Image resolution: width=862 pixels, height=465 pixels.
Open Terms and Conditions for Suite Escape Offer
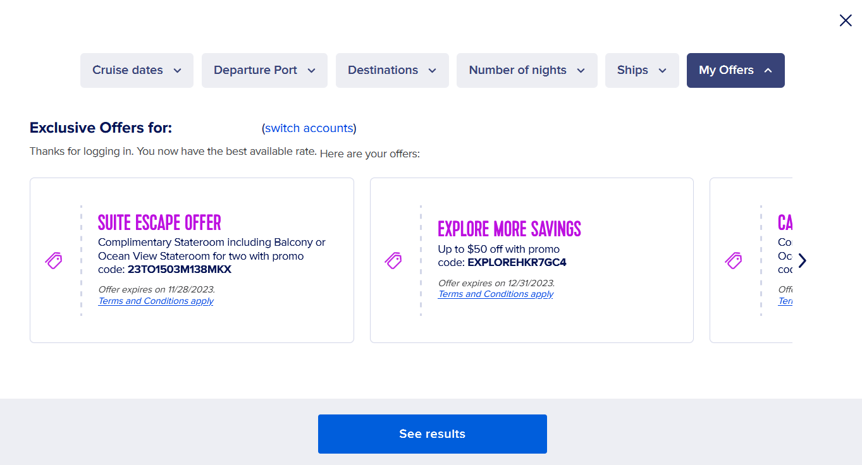click(x=156, y=301)
